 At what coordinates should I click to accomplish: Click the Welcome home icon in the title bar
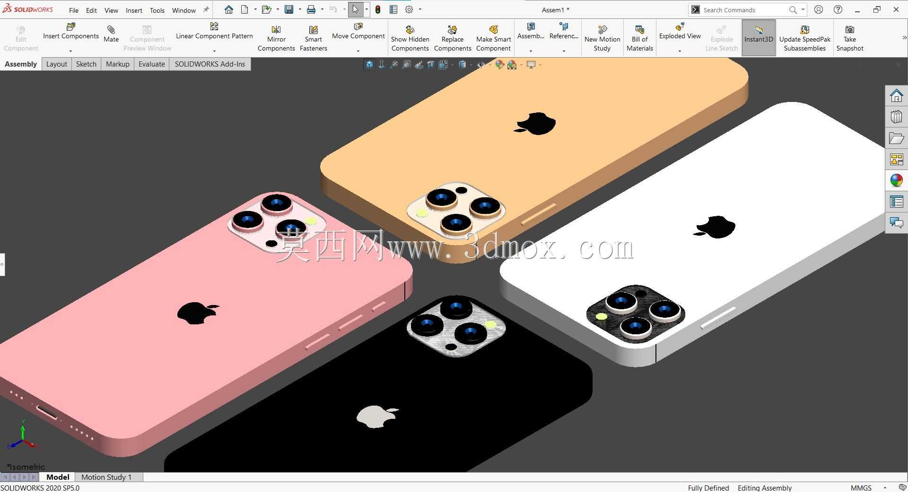pos(229,9)
